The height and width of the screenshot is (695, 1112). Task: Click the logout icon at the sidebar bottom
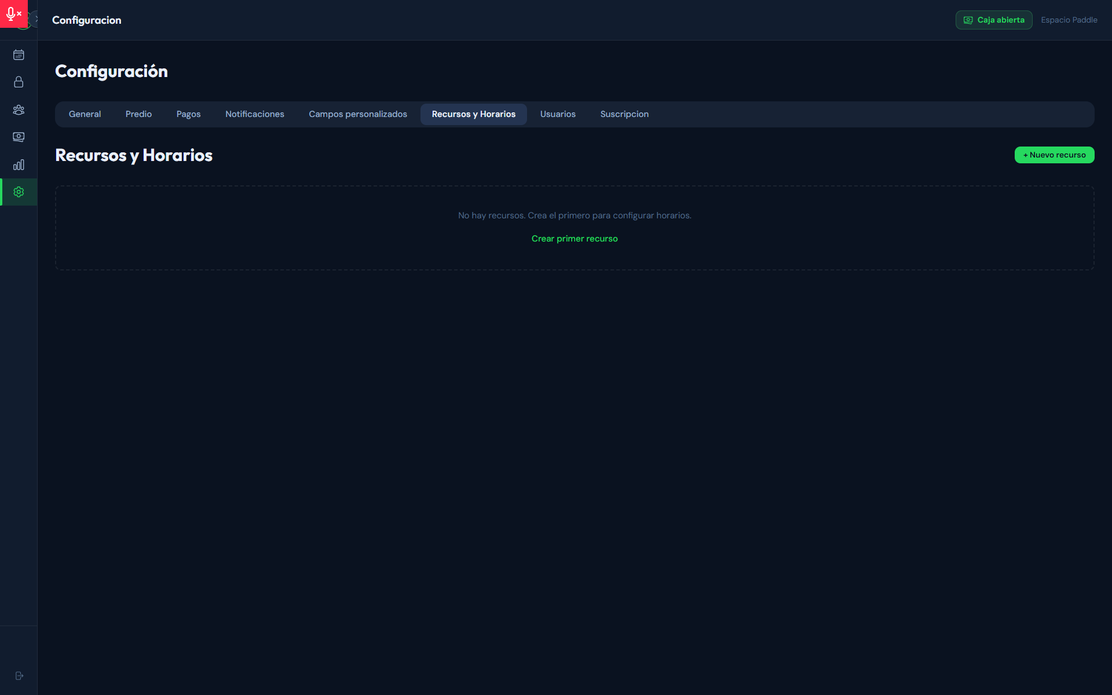[19, 676]
